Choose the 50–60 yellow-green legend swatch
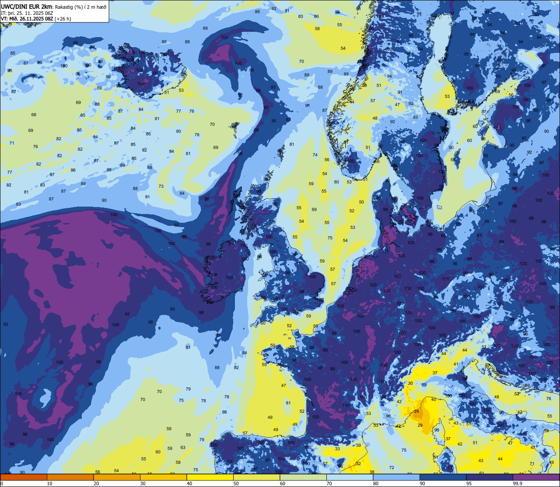Image resolution: width=560 pixels, height=487 pixels. [x=256, y=477]
